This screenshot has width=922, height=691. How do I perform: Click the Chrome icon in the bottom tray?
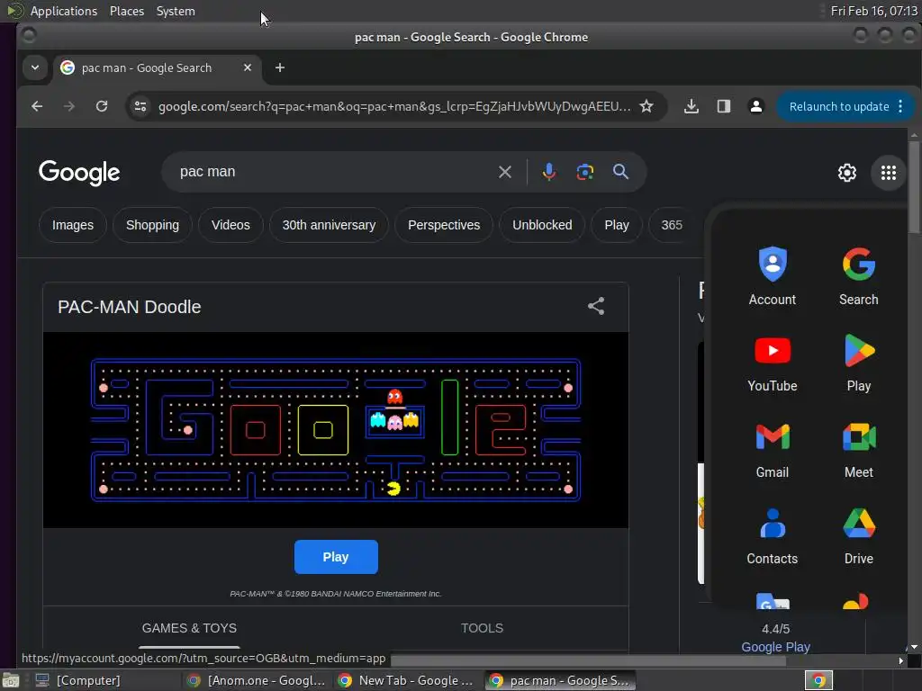(818, 680)
